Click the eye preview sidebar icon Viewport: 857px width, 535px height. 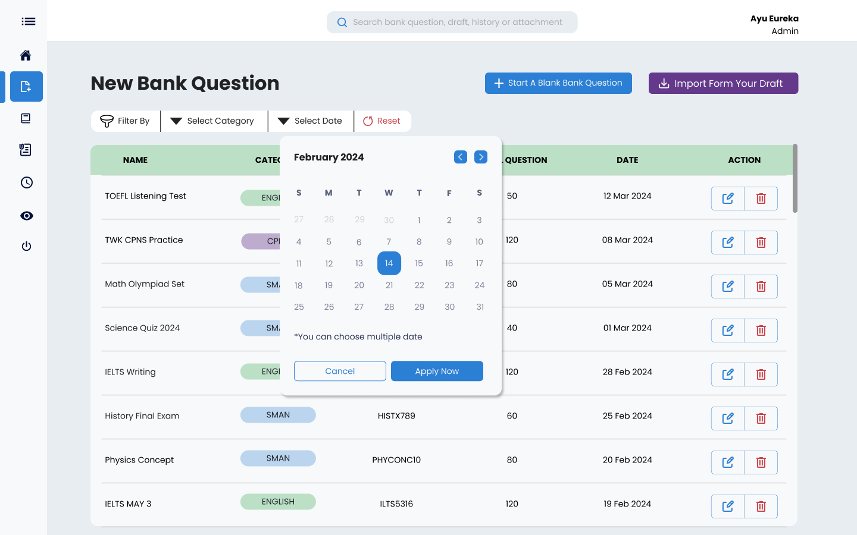26,216
